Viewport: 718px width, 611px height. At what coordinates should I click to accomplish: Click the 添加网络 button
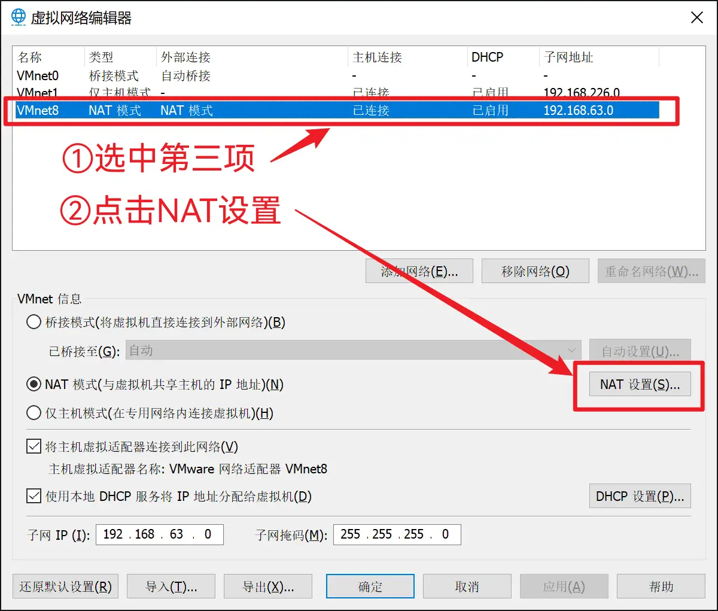point(419,272)
